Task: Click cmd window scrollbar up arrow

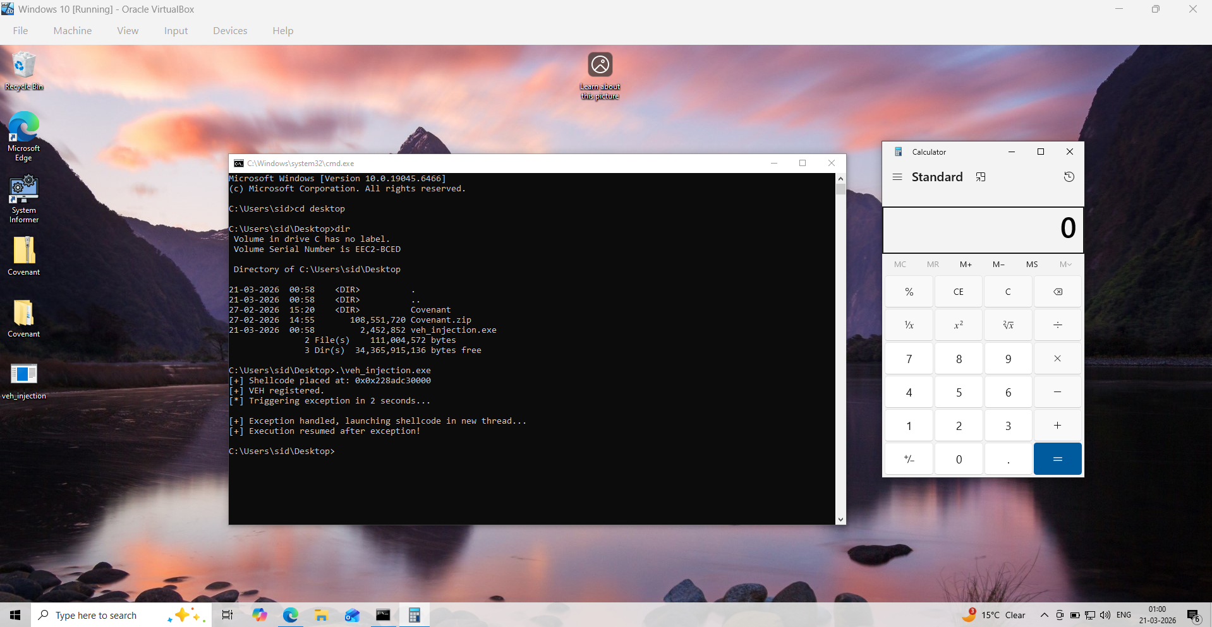Action: (840, 179)
